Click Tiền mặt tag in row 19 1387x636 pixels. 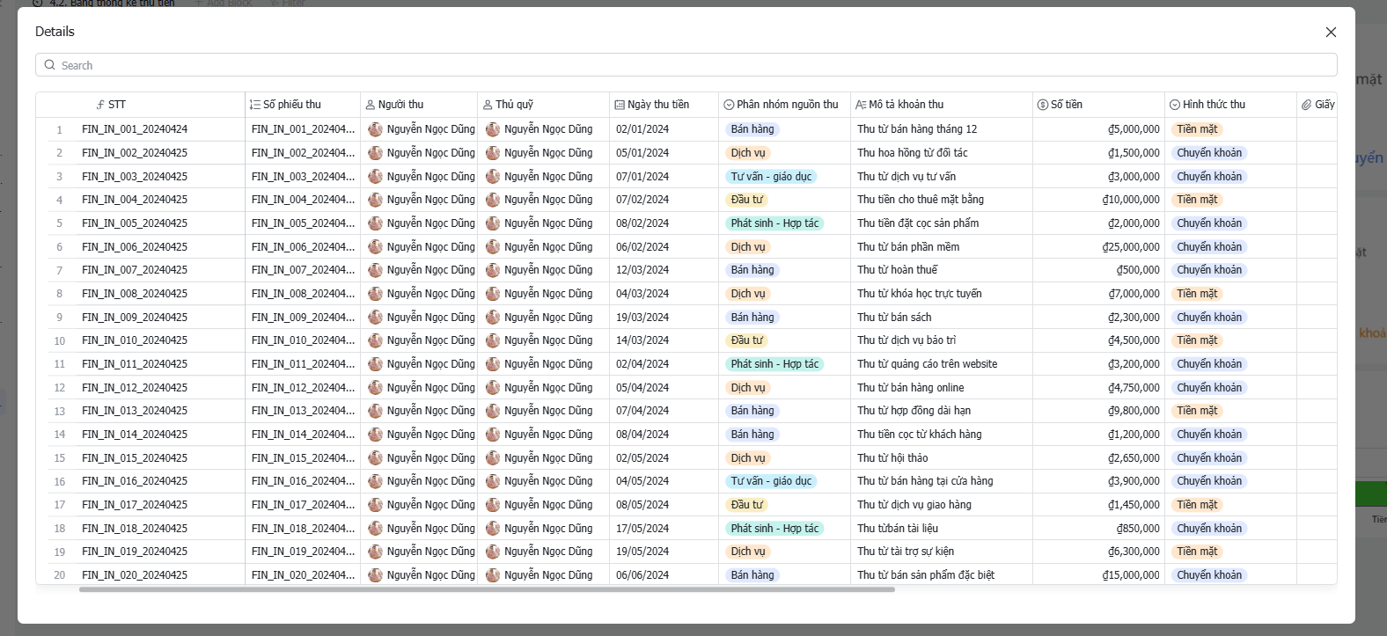(x=1197, y=552)
